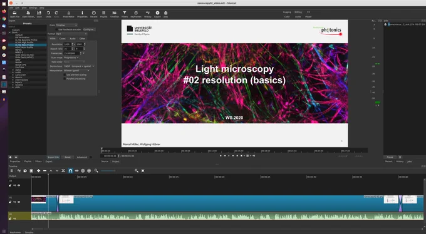
Task: Click the Advanced button
Action: pos(82,157)
